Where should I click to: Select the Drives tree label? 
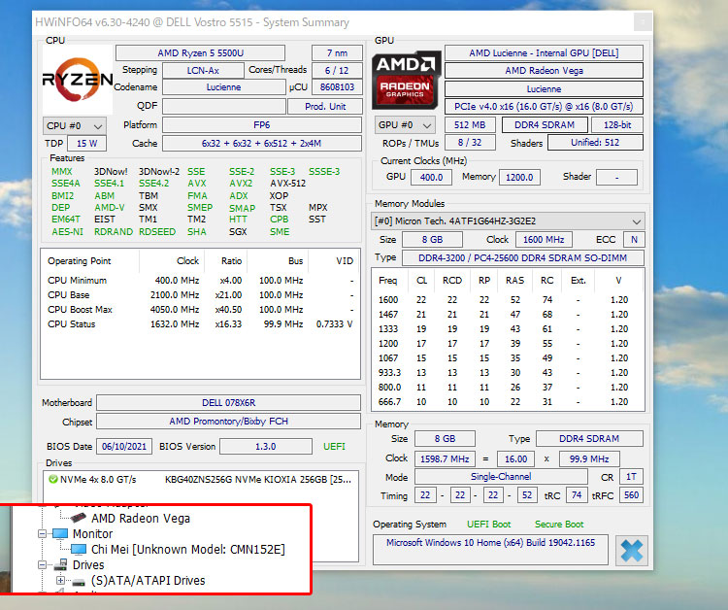coord(88,565)
